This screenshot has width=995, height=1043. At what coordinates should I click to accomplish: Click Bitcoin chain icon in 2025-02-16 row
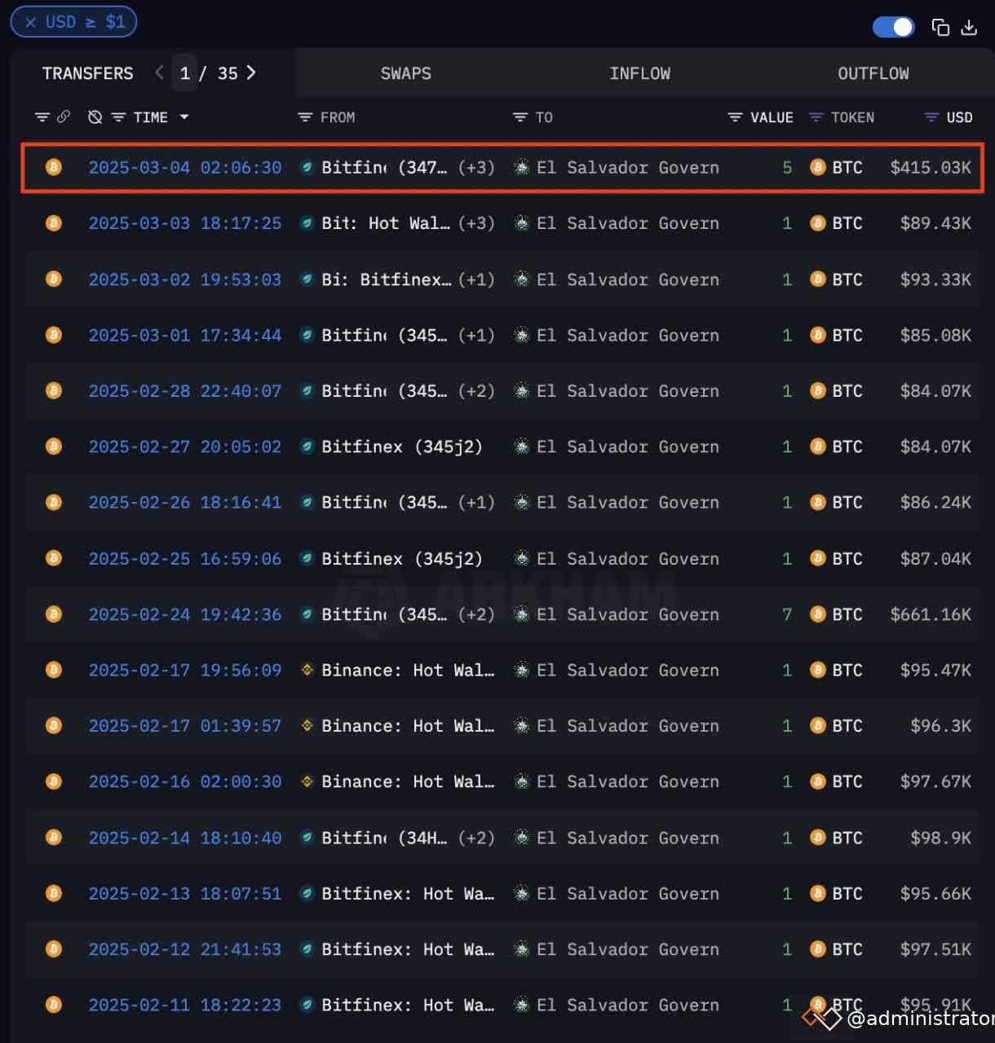coord(54,781)
